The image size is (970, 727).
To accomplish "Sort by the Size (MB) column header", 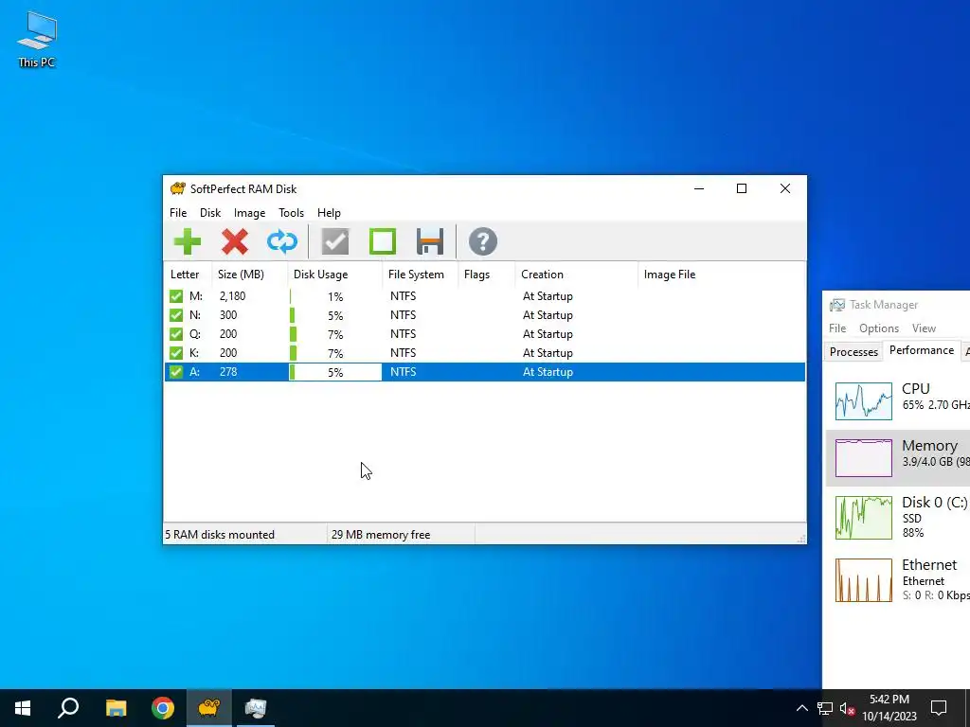I will click(250, 275).
